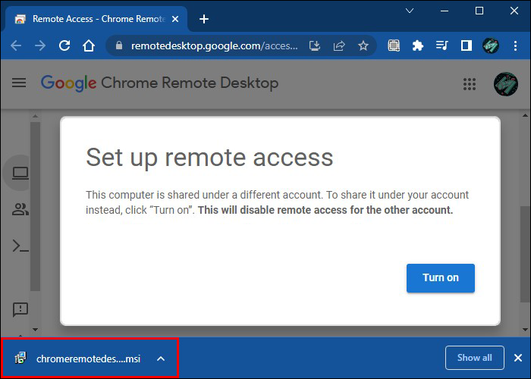This screenshot has height=379, width=531.
Task: Open the media controls toolbar button
Action: click(441, 45)
